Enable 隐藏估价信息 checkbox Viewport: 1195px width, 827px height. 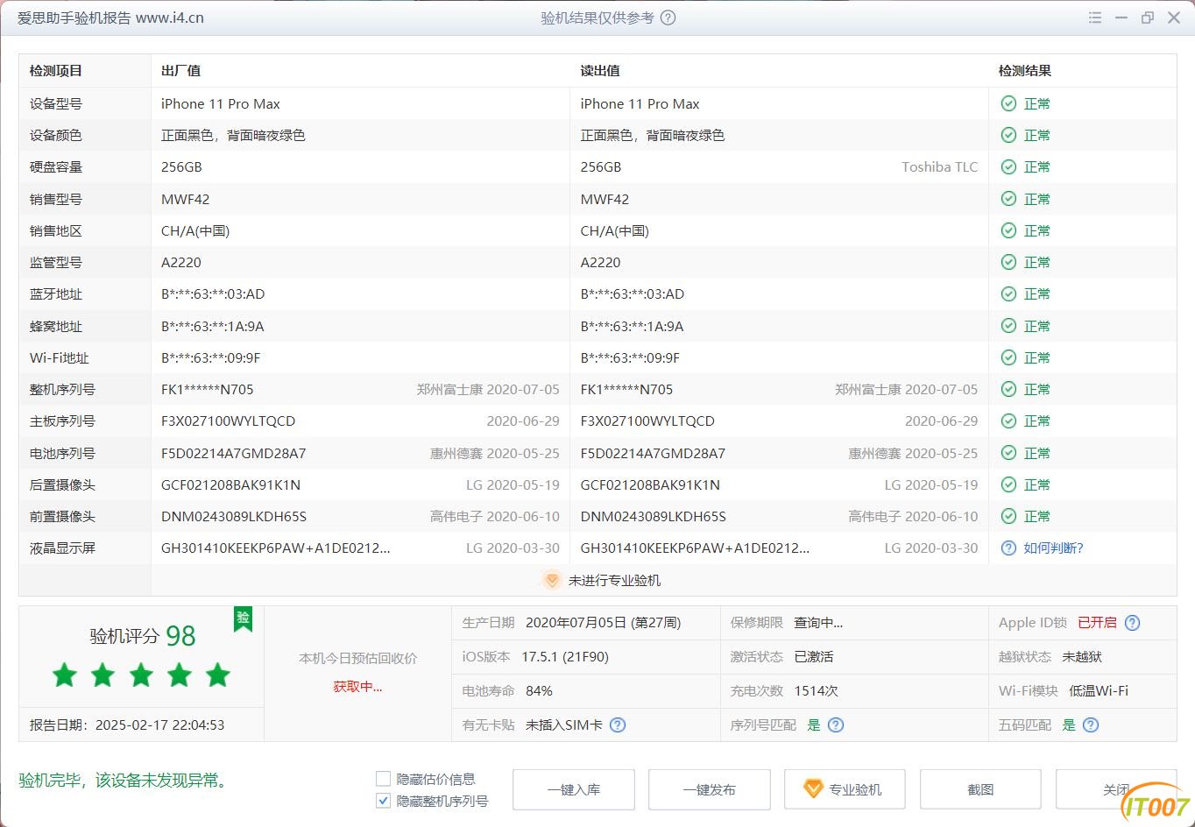pyautogui.click(x=383, y=779)
